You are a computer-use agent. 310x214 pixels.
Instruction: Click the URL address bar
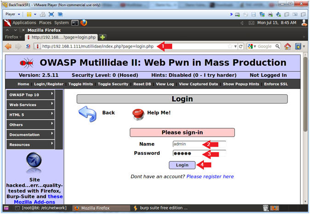point(135,46)
